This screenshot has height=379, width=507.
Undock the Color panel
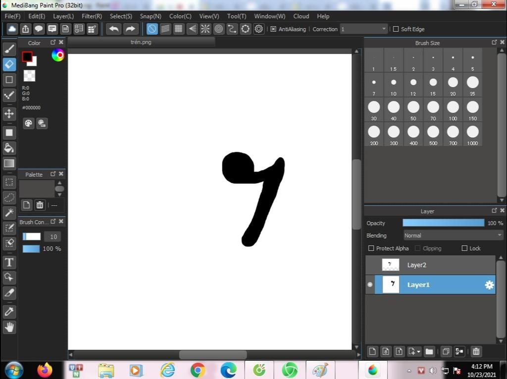coord(53,42)
